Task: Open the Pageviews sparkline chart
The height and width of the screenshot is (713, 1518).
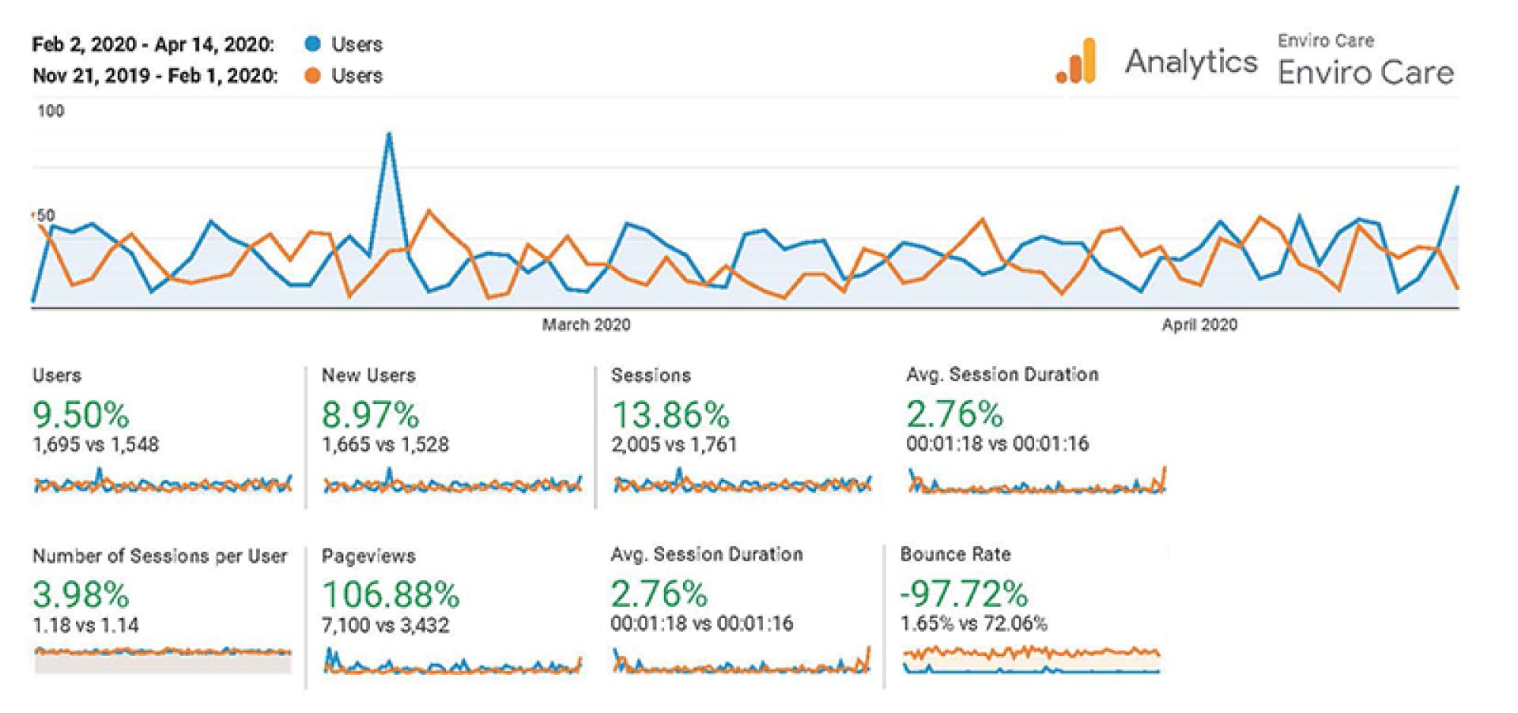Action: [x=452, y=661]
